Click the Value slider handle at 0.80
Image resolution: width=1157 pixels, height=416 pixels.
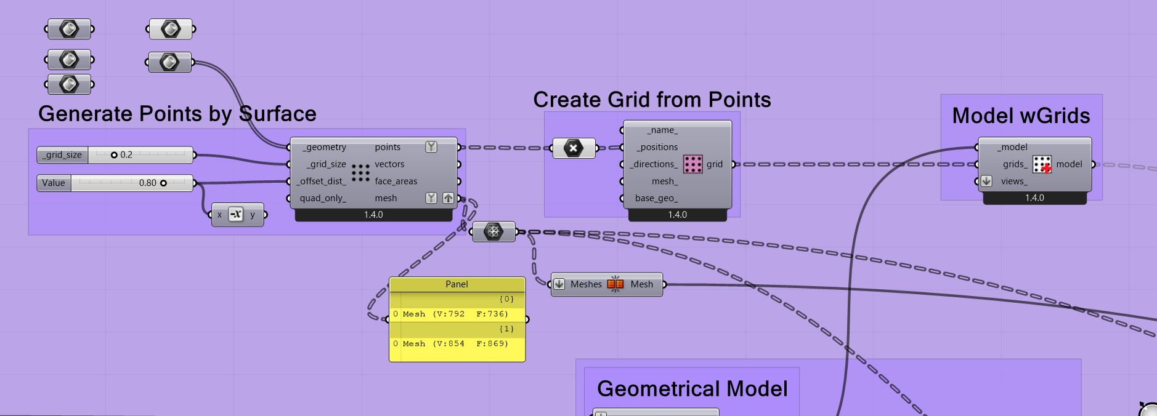[x=163, y=183]
